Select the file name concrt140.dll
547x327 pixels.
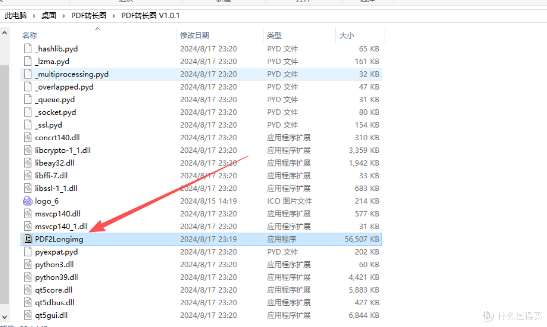pyautogui.click(x=58, y=138)
